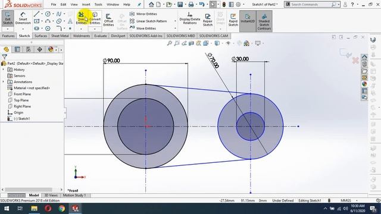Open Move Entities dropdown arrow
This screenshot has height=214, width=381.
175,29
